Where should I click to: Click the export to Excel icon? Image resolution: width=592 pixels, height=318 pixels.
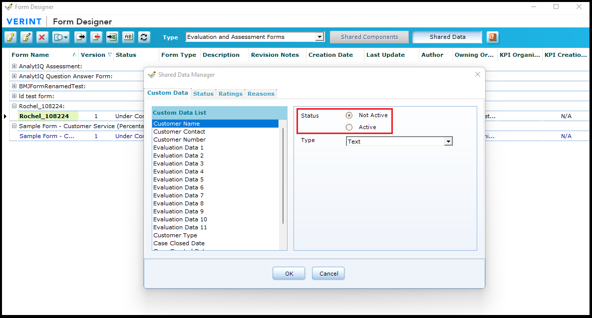coord(112,37)
